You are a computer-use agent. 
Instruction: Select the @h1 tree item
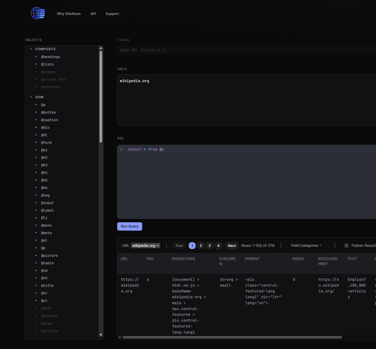pyautogui.click(x=44, y=150)
